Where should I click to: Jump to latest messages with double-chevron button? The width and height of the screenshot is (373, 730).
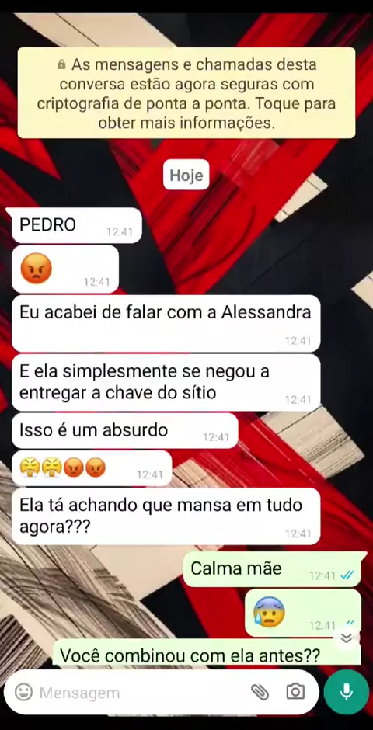(x=346, y=638)
